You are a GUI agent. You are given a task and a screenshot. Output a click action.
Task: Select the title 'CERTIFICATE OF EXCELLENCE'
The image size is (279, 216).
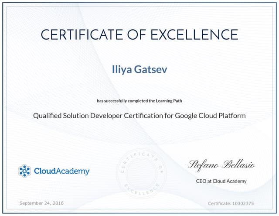[139, 34]
